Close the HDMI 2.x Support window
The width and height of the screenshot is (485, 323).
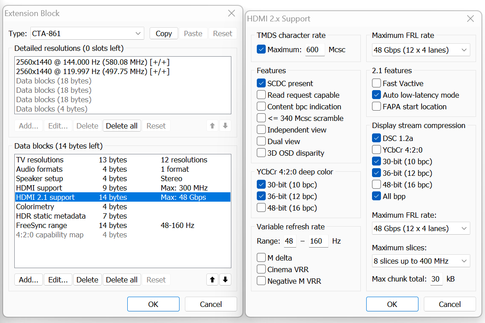tap(470, 19)
